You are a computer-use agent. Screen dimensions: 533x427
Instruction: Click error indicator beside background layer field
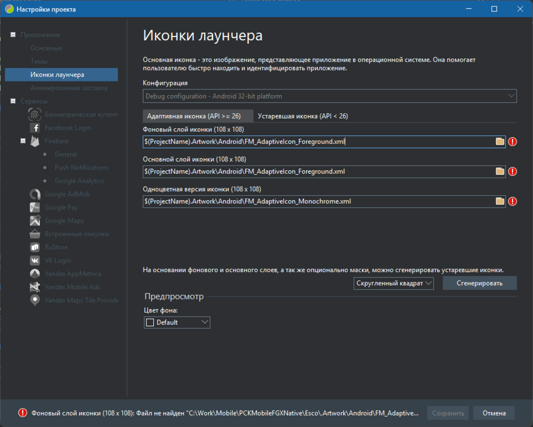tap(512, 142)
